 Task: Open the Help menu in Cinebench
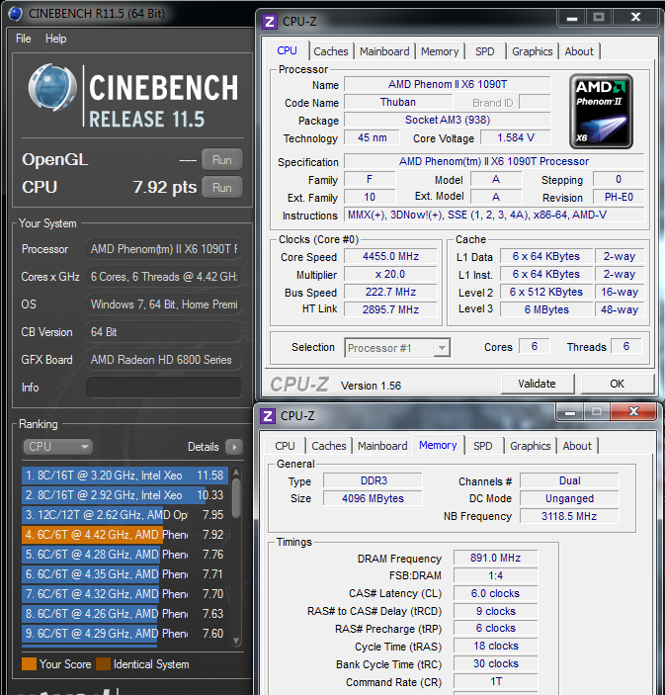click(x=55, y=39)
